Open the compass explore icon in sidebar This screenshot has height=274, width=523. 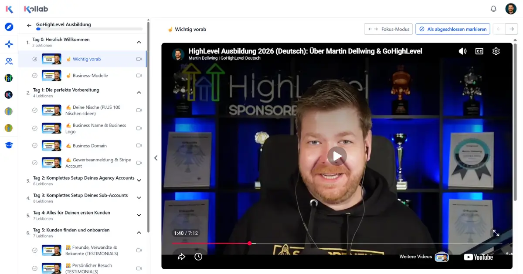click(9, 27)
